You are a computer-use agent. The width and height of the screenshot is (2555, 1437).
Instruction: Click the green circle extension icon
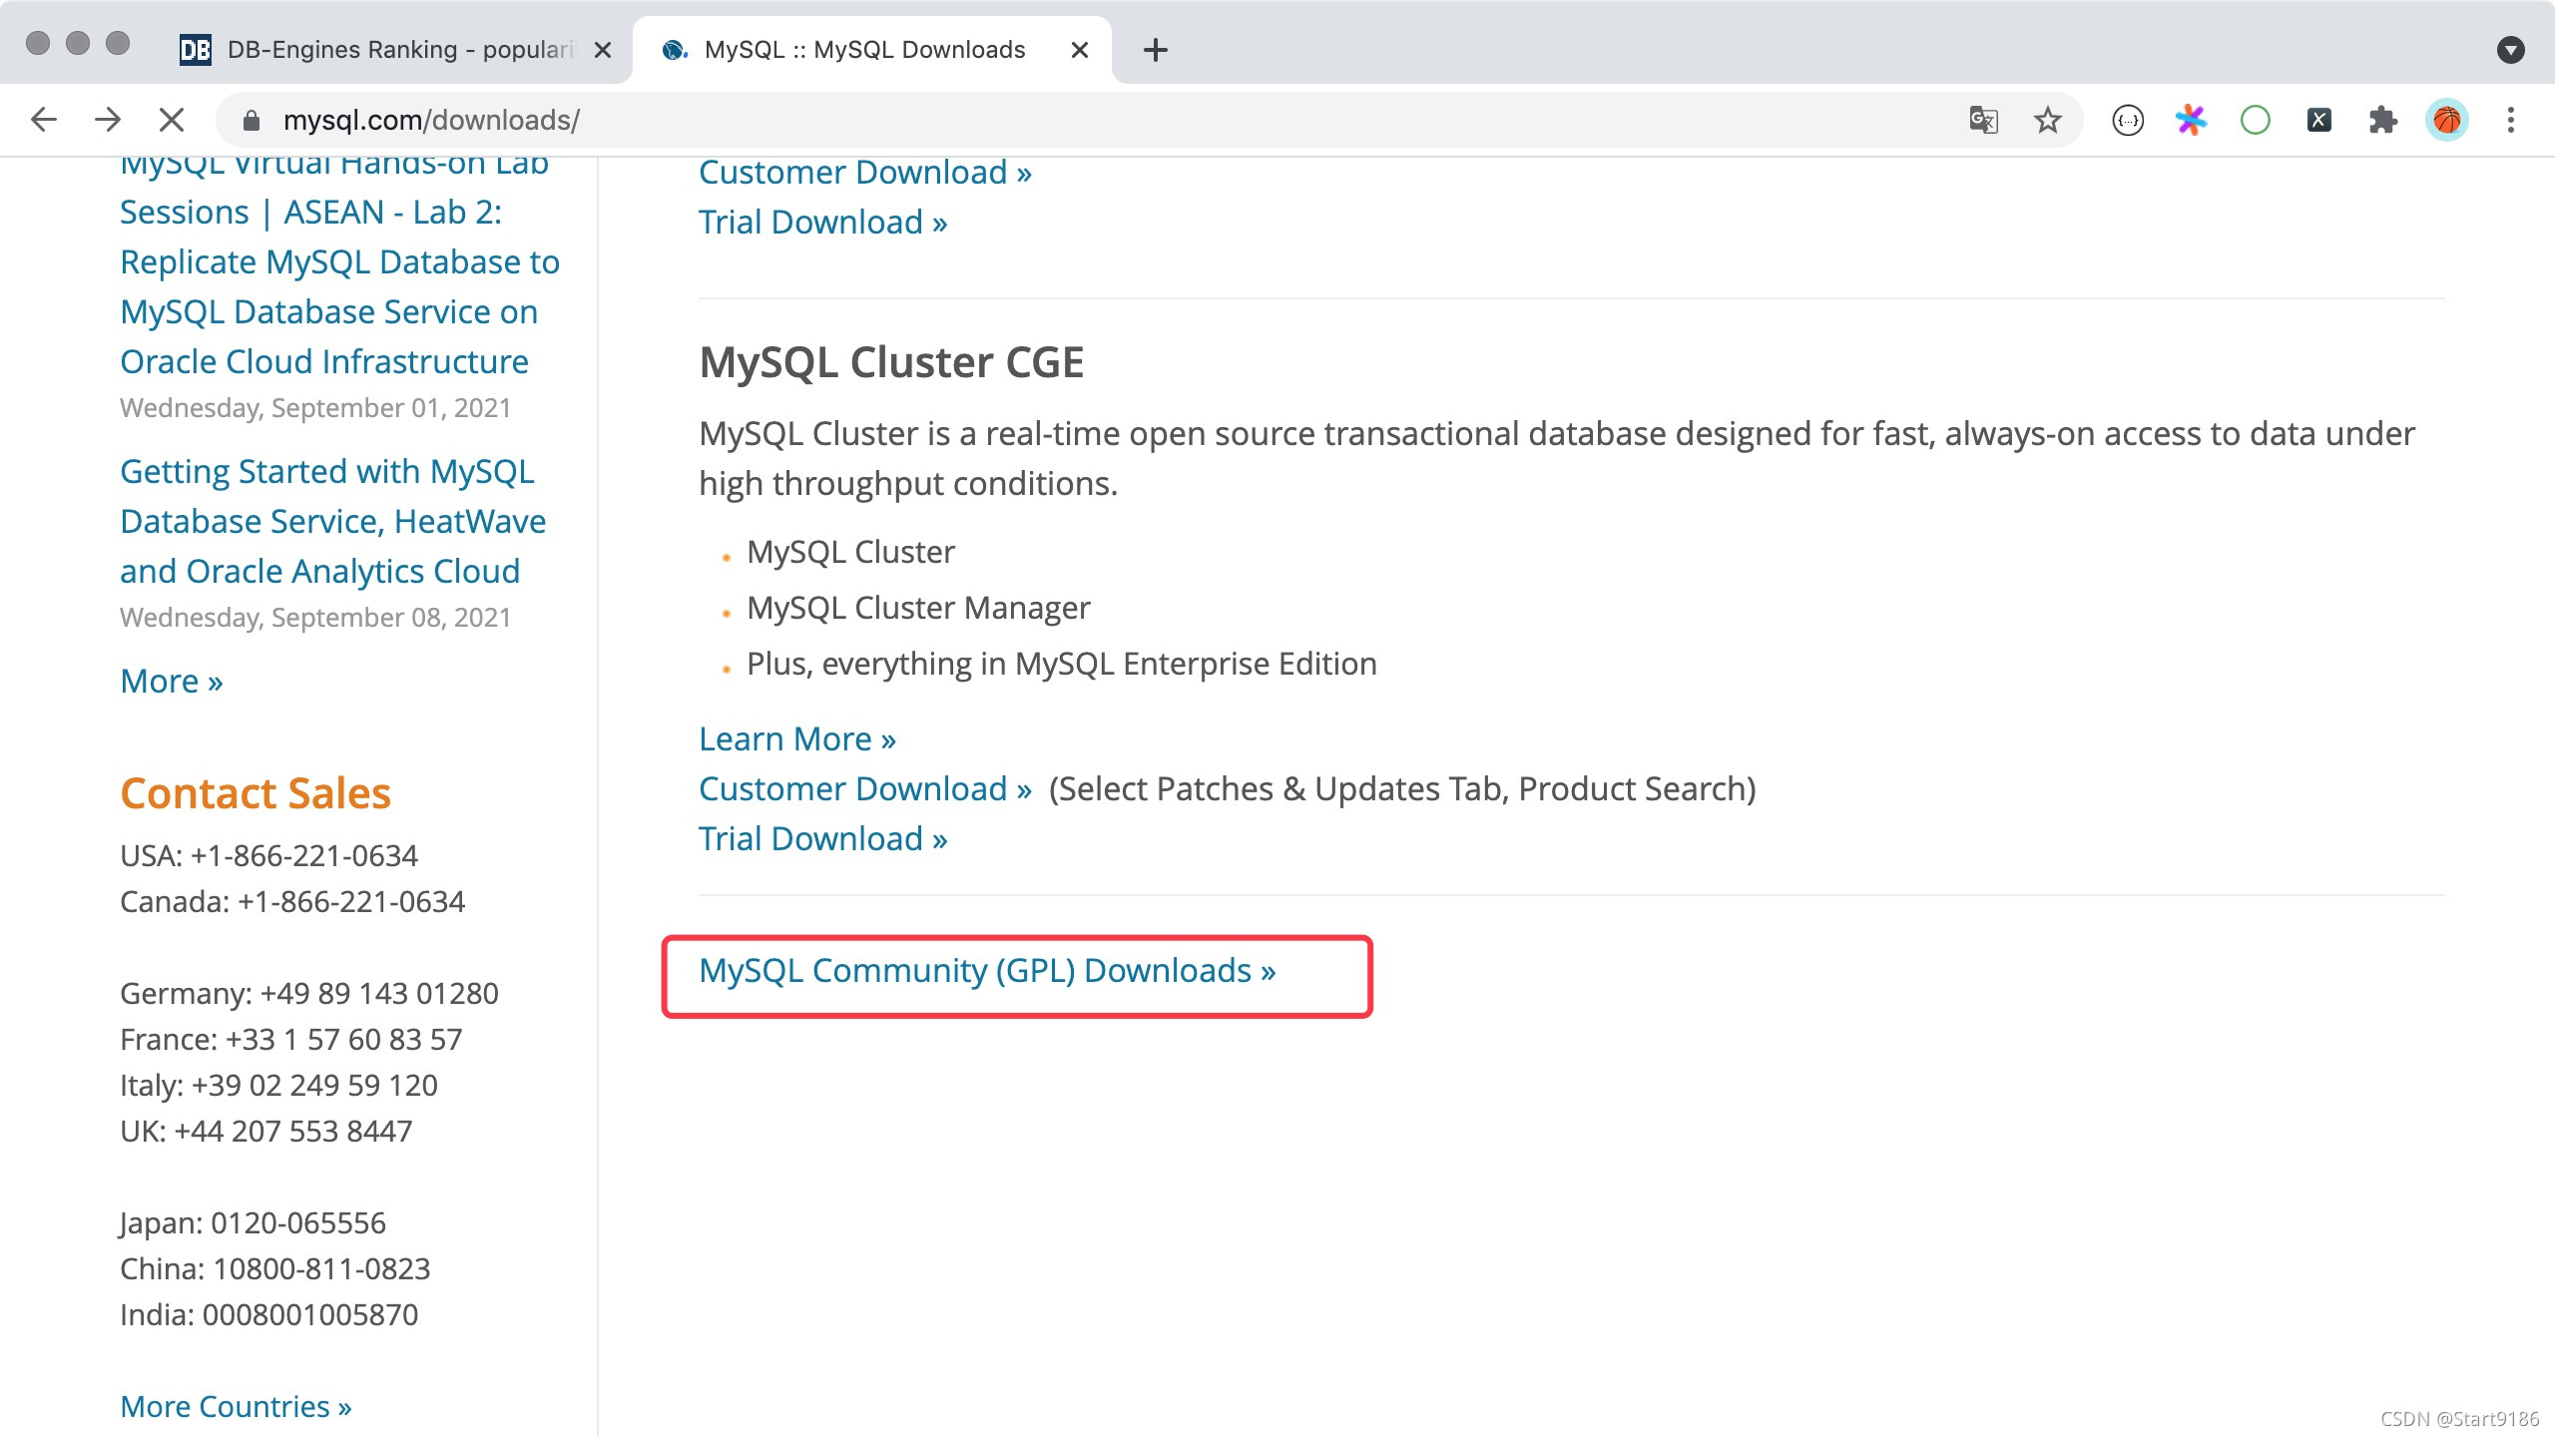click(2255, 120)
